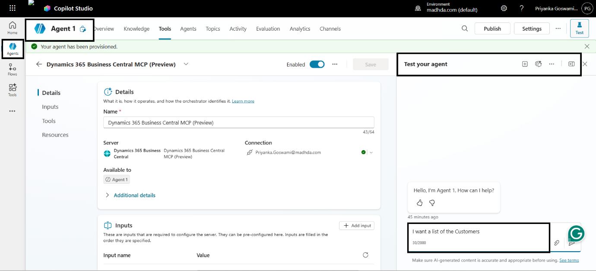The height and width of the screenshot is (271, 596).
Task: Click the search magnifier icon
Action: pos(465,28)
